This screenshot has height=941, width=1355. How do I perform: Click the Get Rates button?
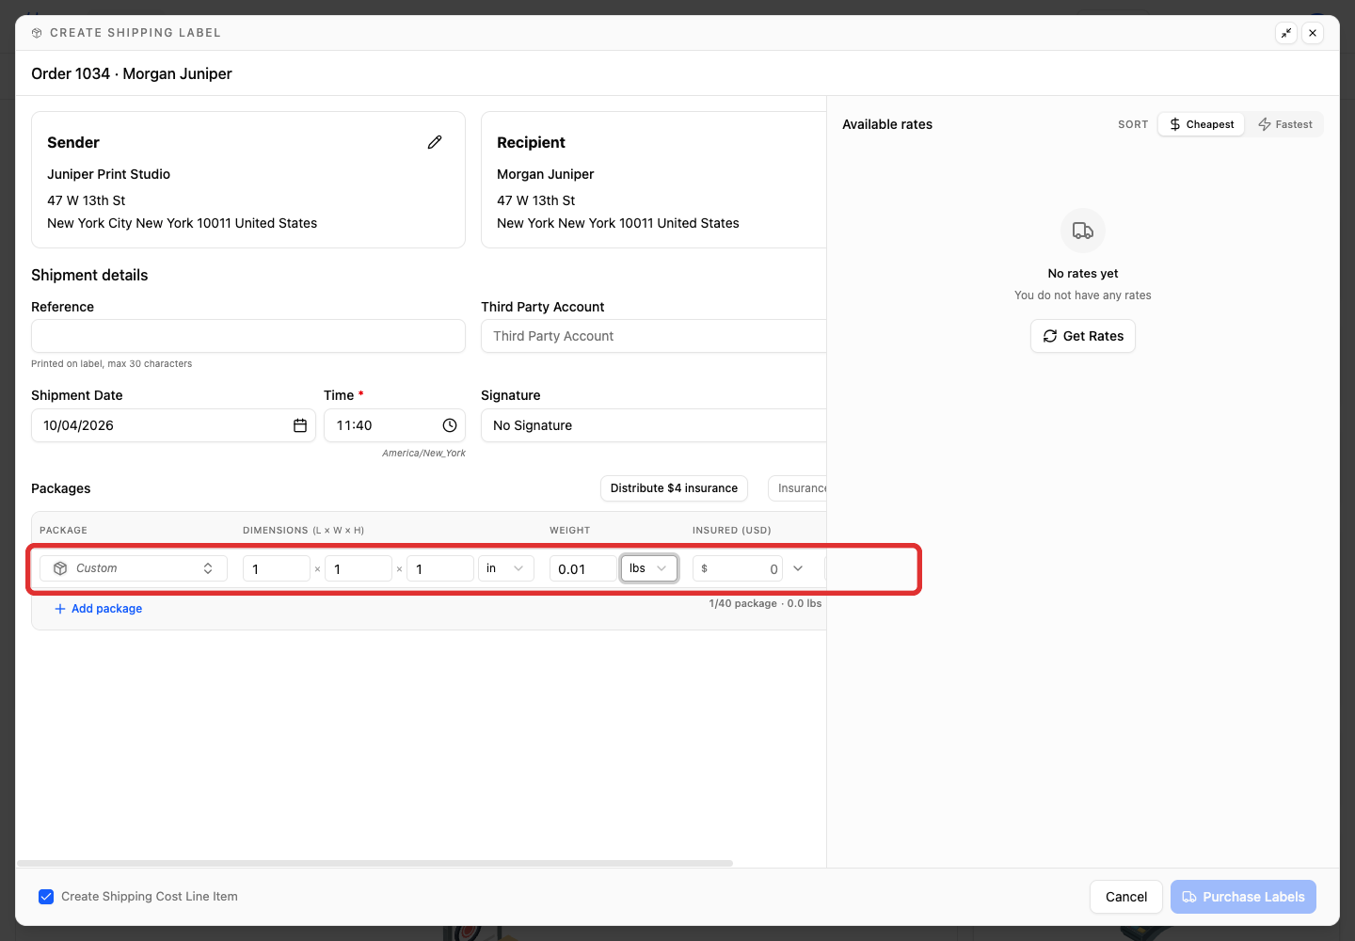pyautogui.click(x=1083, y=336)
